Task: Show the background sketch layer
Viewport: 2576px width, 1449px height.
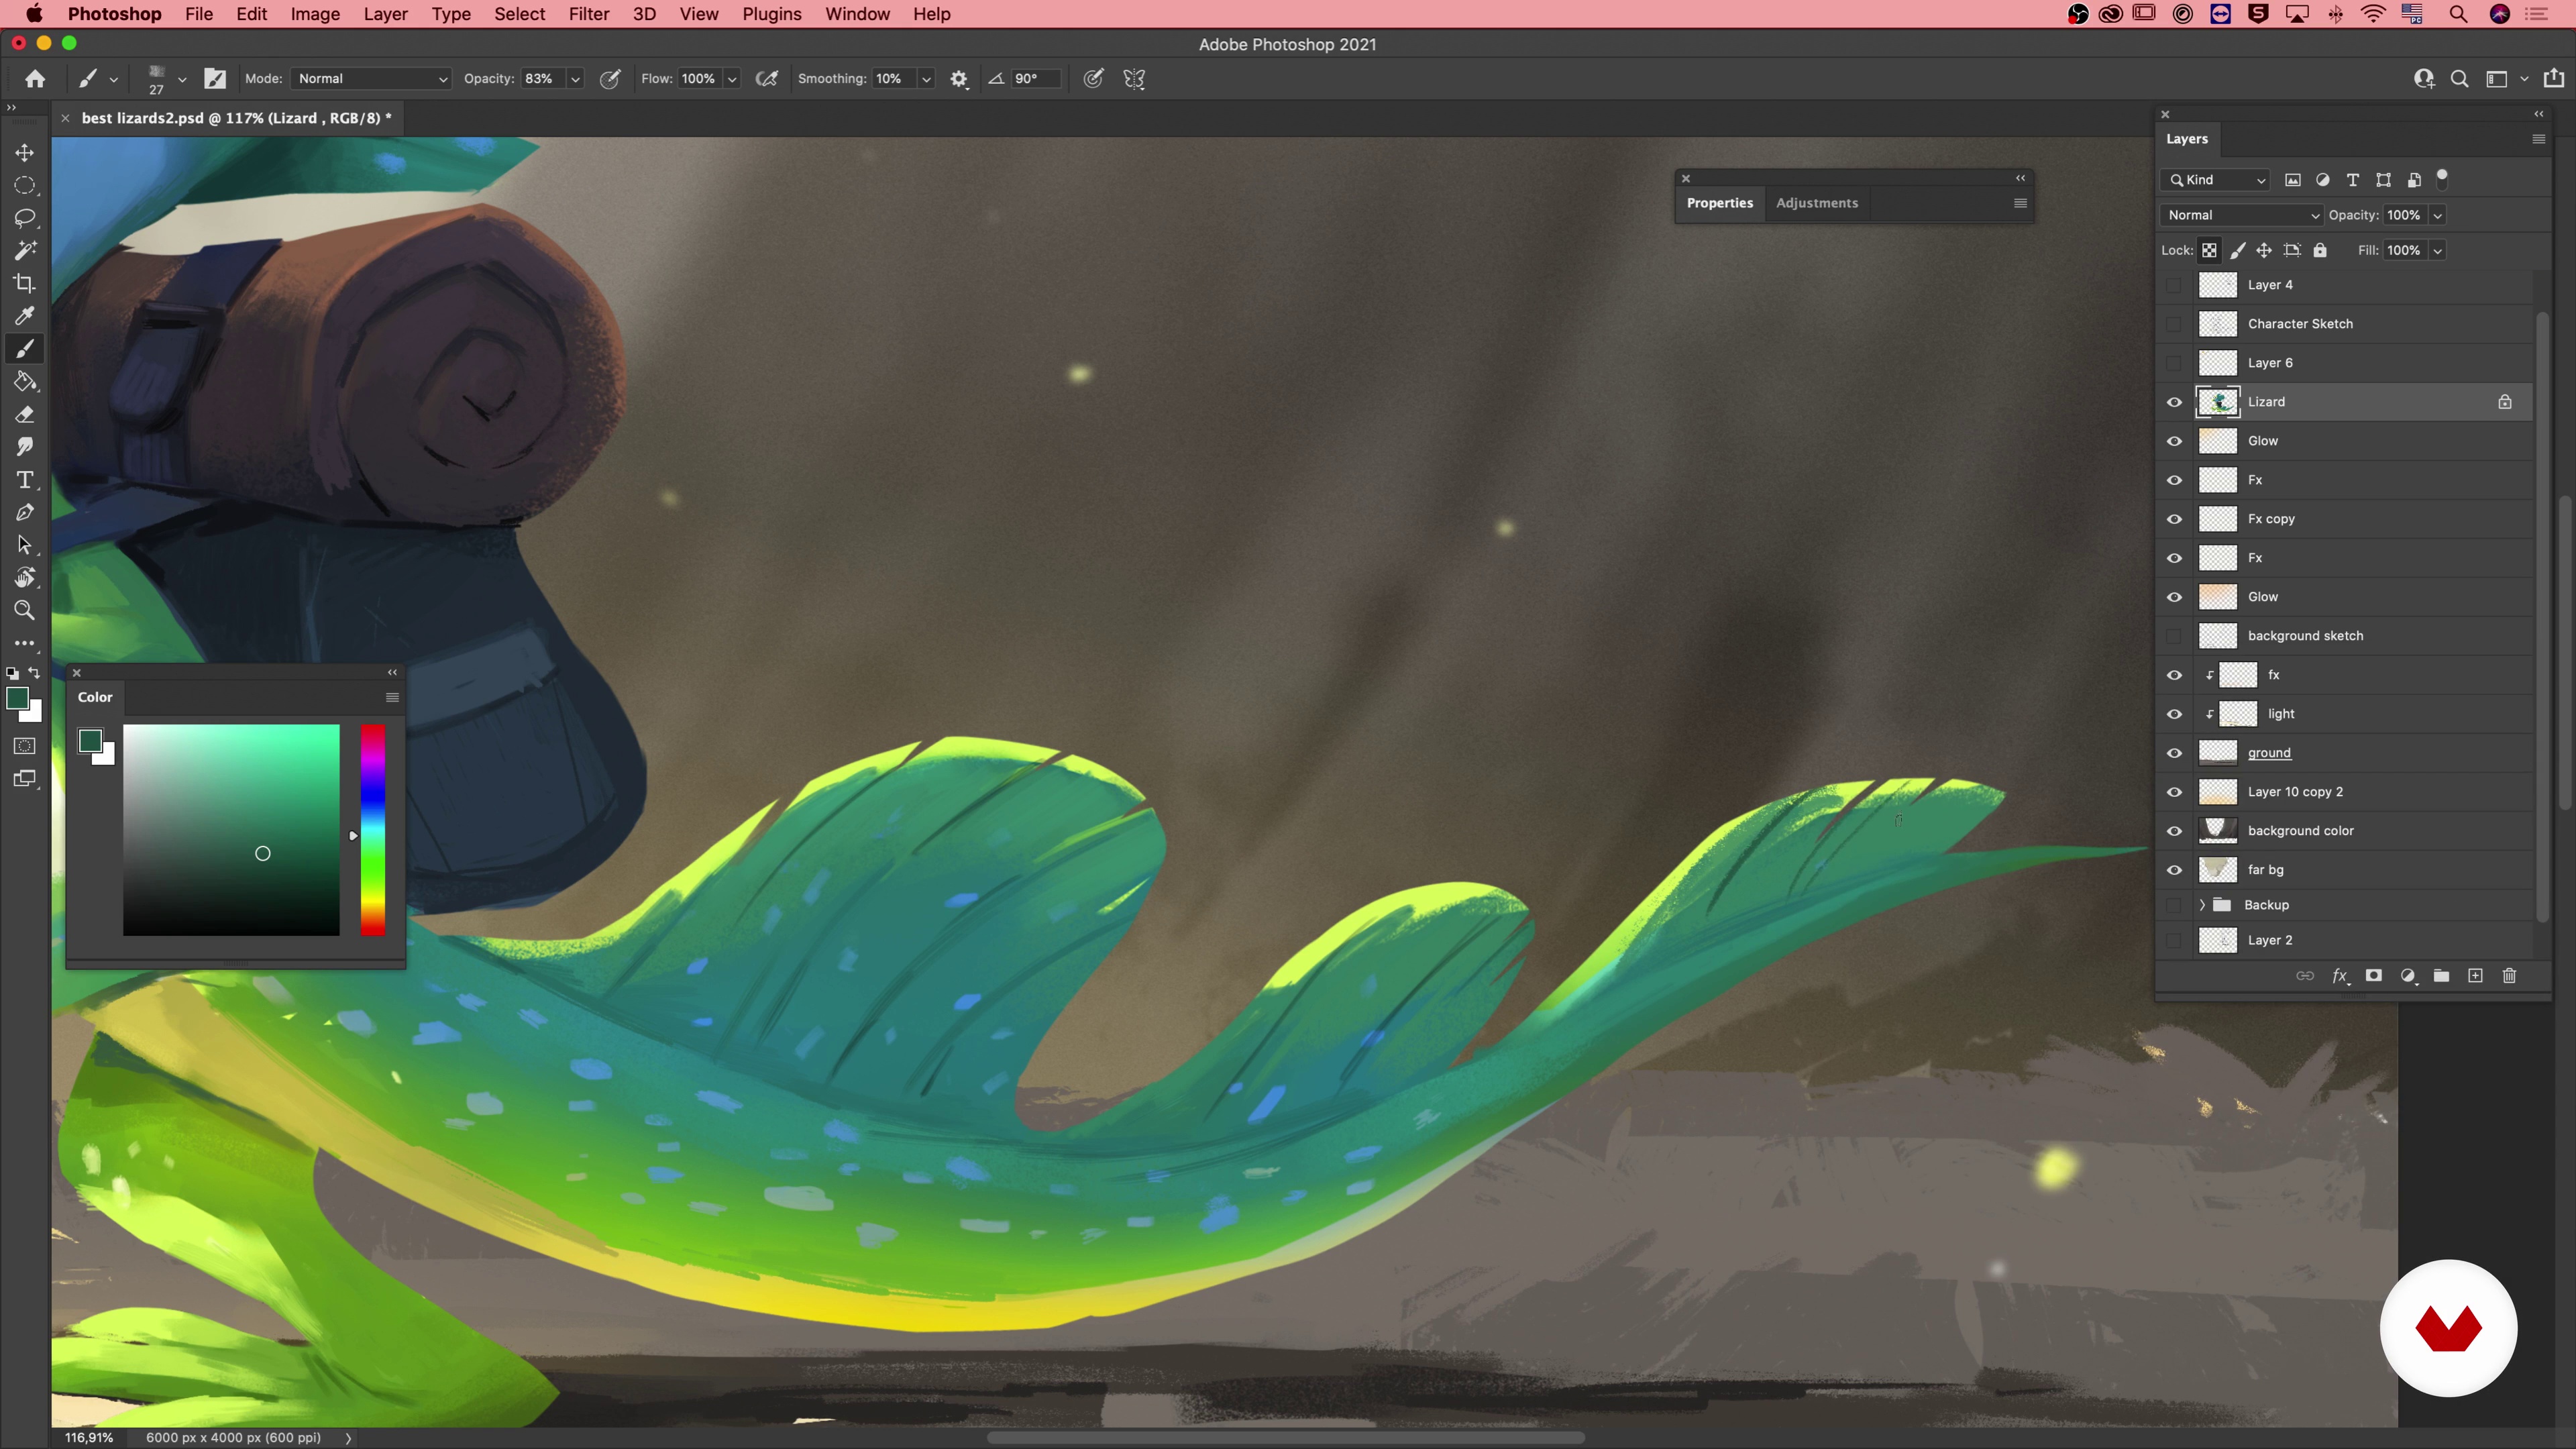Action: [x=2174, y=636]
